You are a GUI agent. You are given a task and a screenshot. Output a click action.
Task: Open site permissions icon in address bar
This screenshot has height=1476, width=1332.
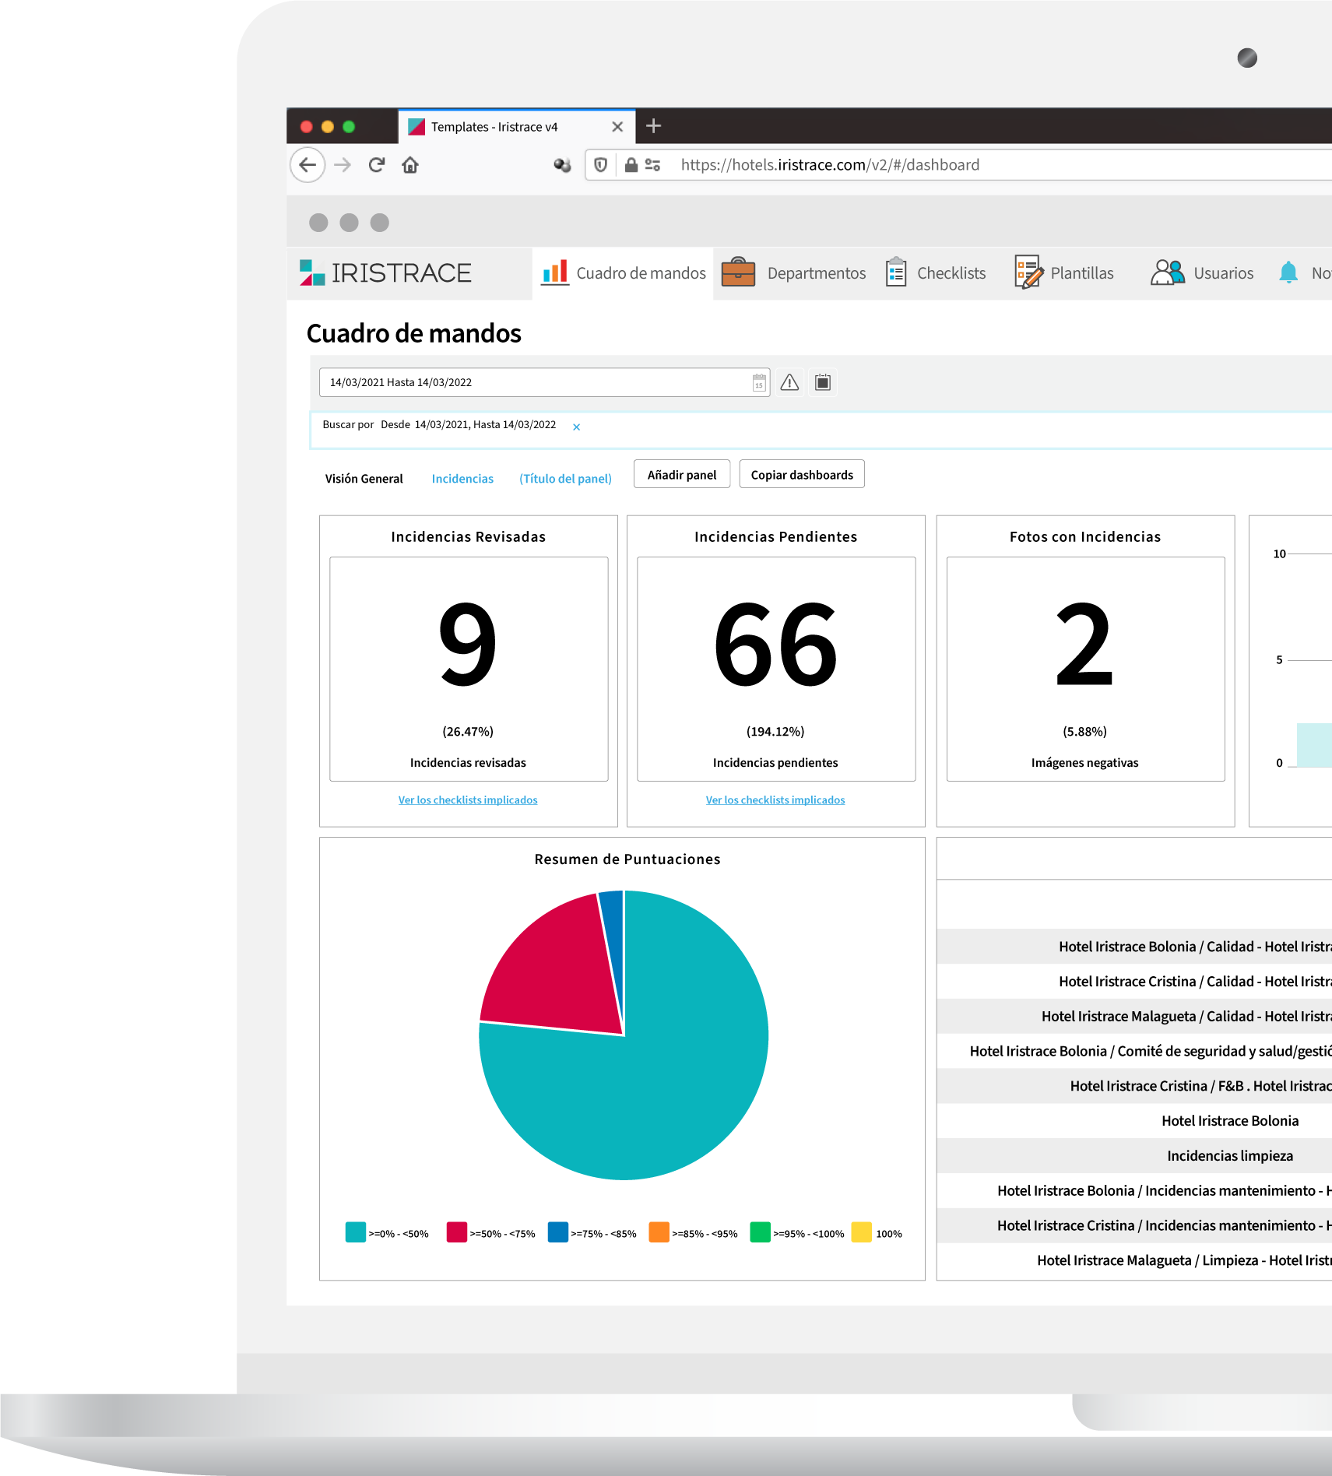click(x=653, y=165)
